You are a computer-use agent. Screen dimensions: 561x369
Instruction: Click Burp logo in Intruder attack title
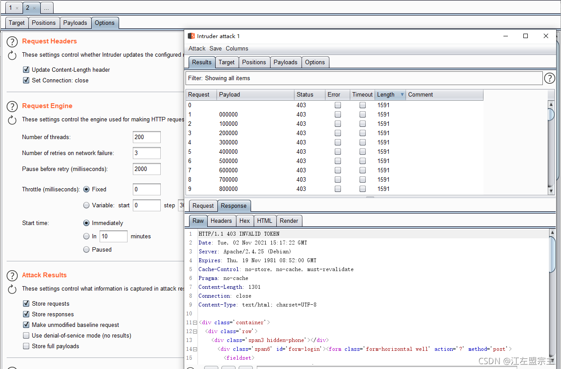click(x=191, y=36)
